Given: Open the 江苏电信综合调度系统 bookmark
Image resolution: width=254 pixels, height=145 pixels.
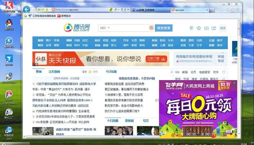Looking at the screenshot, I should (42, 16).
